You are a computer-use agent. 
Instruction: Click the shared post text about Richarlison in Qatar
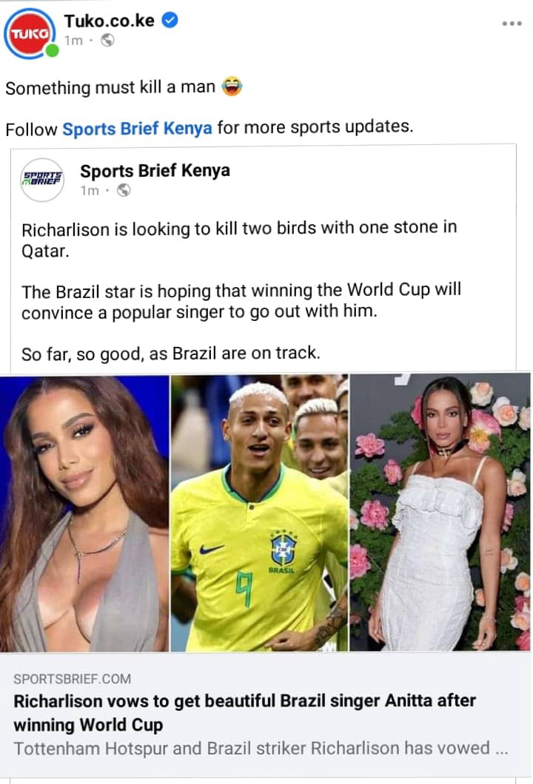click(239, 239)
